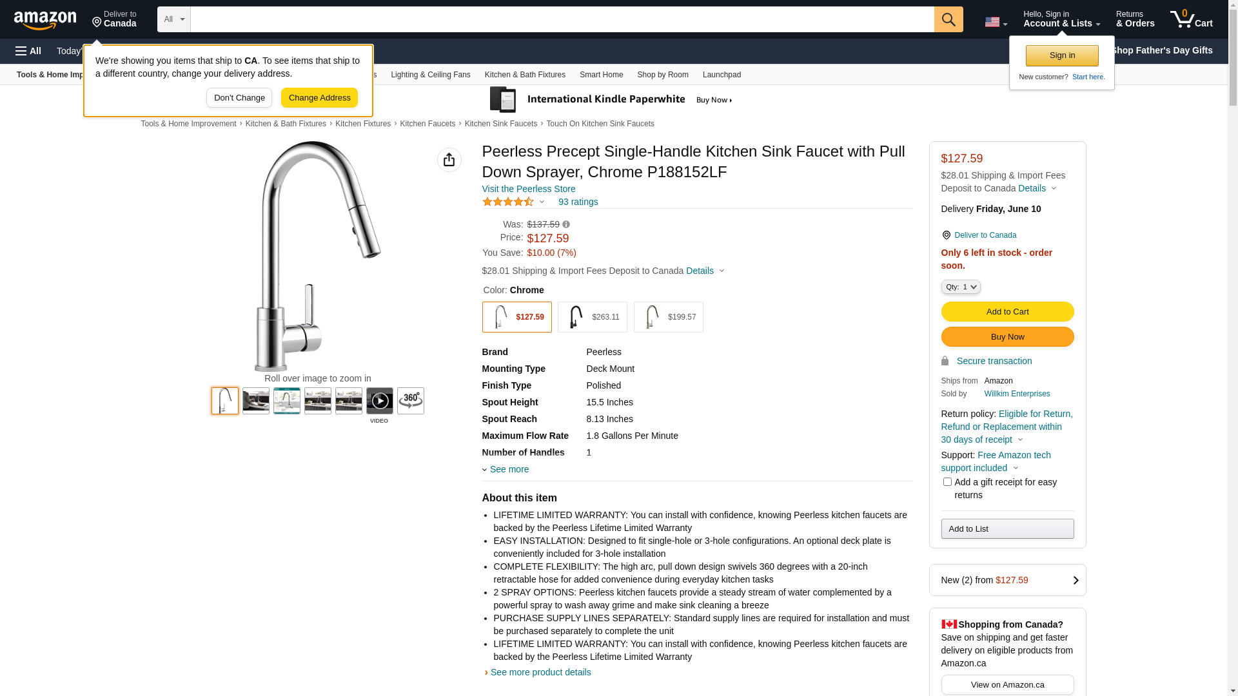The image size is (1238, 696).
Task: Open the 360 degree view thumbnail
Action: (410, 401)
